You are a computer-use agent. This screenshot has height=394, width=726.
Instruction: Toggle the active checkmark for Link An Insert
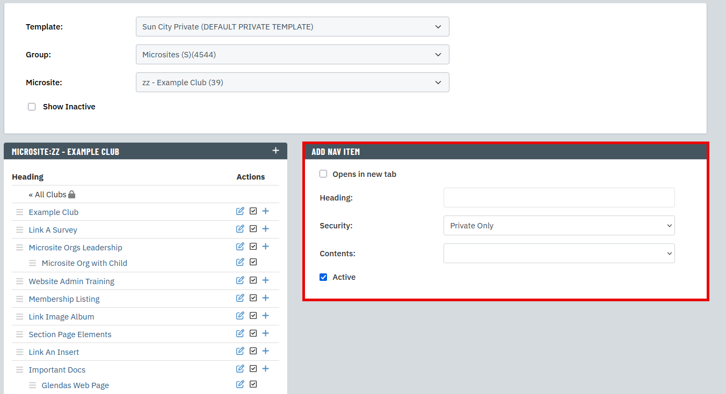253,351
